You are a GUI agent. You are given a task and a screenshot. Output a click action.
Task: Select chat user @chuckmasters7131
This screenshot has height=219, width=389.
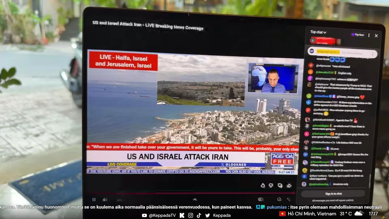click(326, 102)
